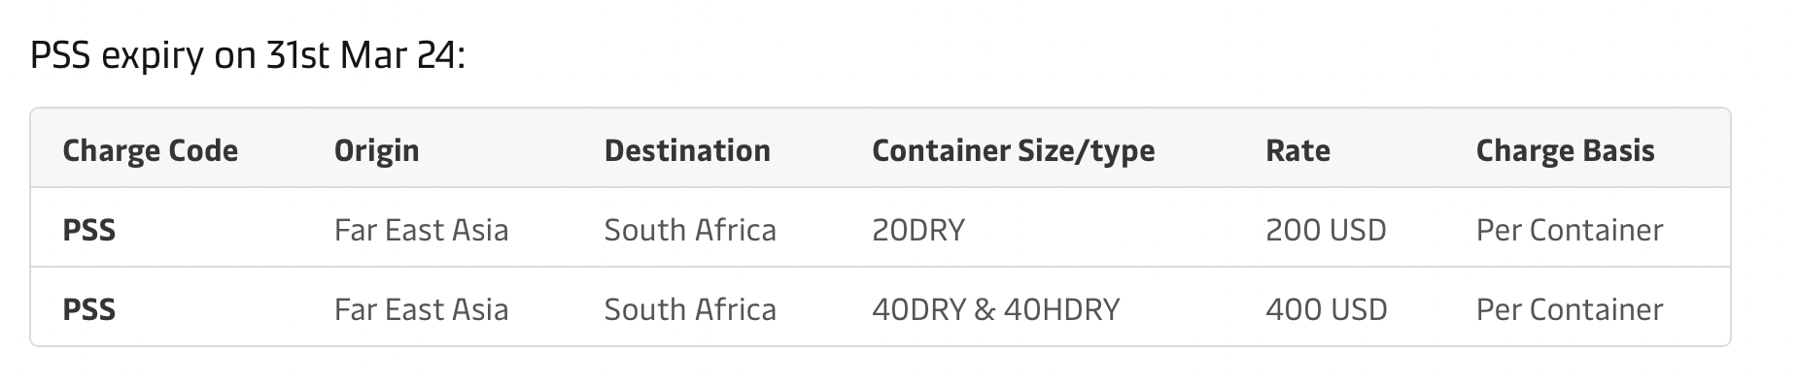The image size is (1798, 384).
Task: Select Far East Asia in second row
Action: tap(421, 310)
